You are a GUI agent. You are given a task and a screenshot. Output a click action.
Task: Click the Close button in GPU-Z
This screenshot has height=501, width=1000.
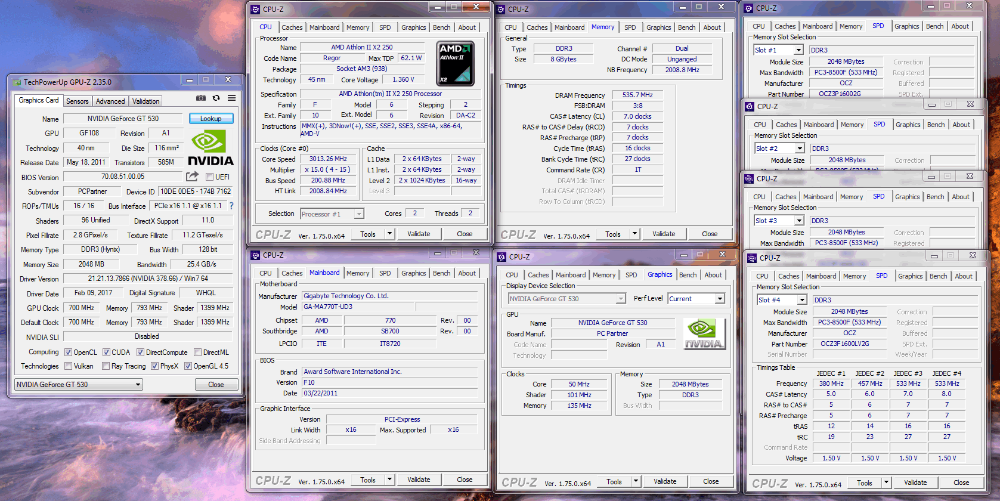[216, 385]
